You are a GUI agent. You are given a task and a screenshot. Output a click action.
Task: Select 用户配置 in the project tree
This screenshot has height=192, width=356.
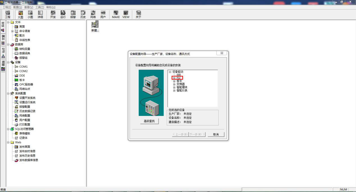(x=25, y=120)
